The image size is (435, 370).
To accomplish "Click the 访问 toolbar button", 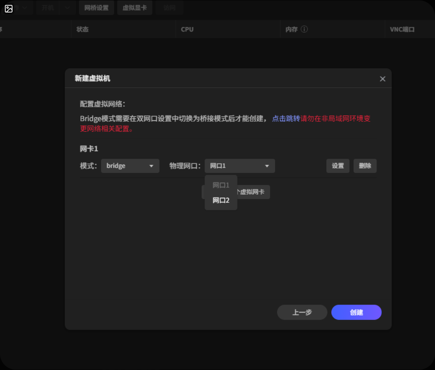I will 170,8.
